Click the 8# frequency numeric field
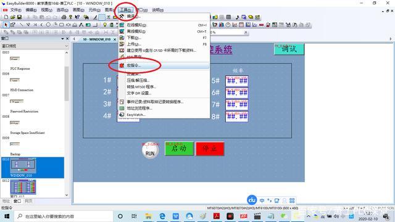The height and width of the screenshot is (222, 395). [x=237, y=117]
